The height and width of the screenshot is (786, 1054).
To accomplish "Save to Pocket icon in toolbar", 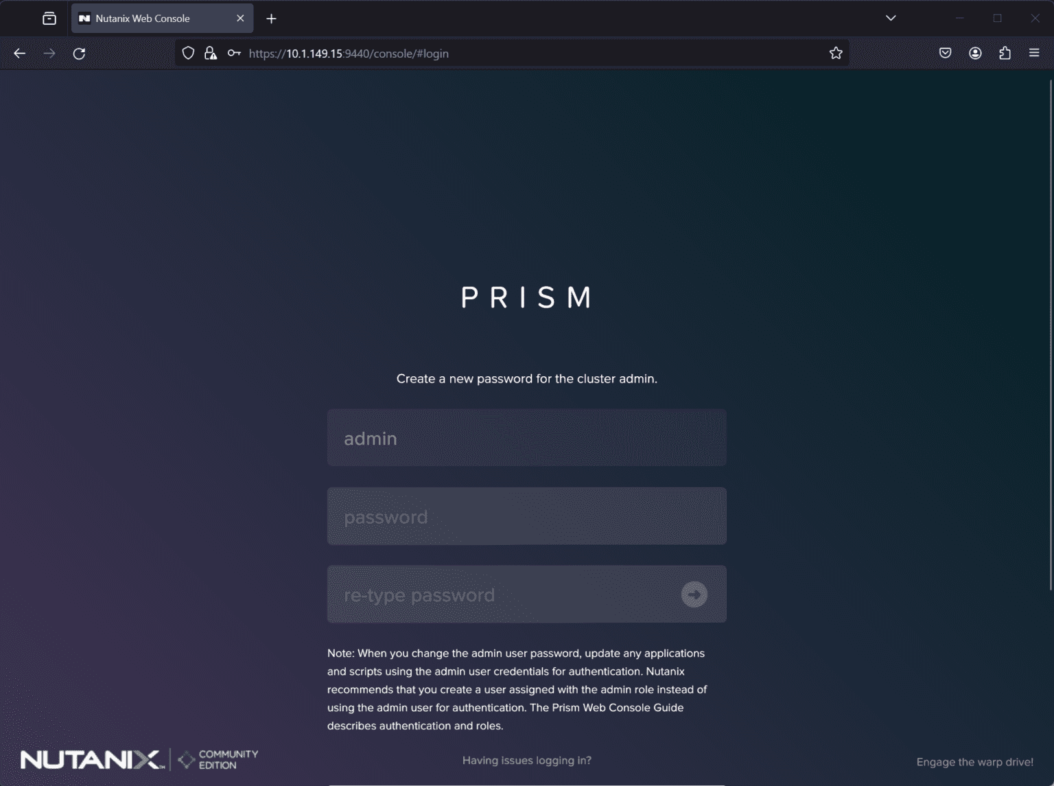I will click(x=945, y=54).
